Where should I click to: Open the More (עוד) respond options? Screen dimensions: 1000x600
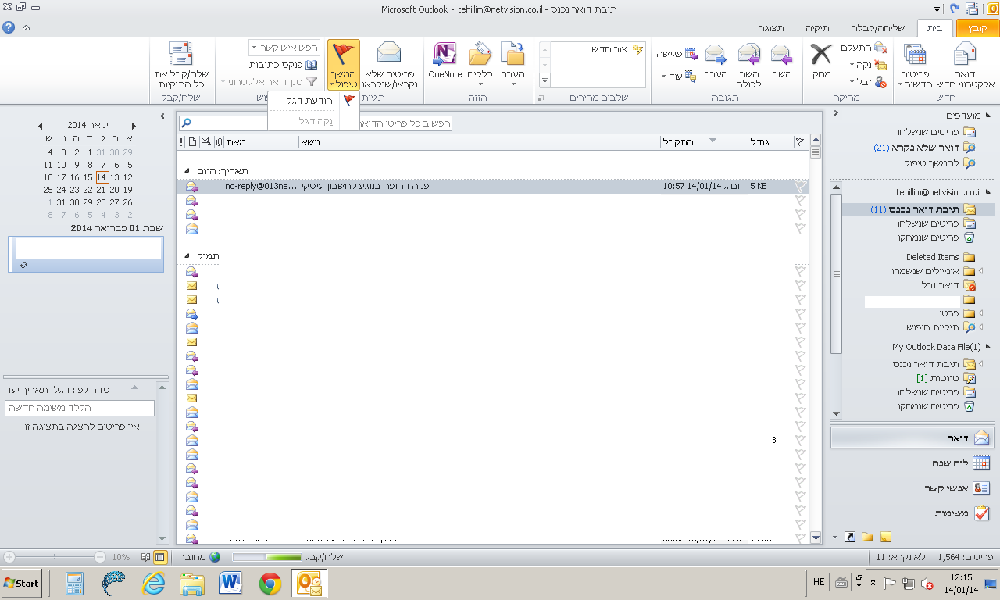click(x=680, y=76)
